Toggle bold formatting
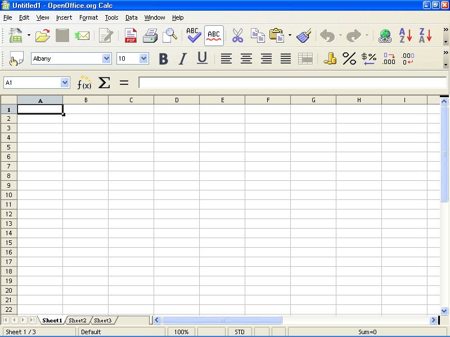The width and height of the screenshot is (450, 337). [163, 58]
